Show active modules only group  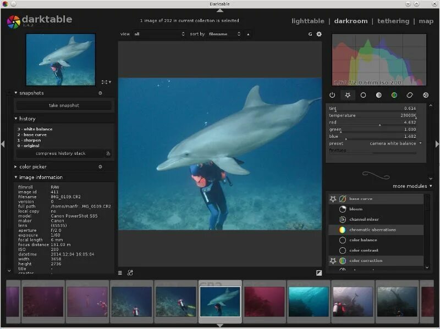[x=332, y=95]
